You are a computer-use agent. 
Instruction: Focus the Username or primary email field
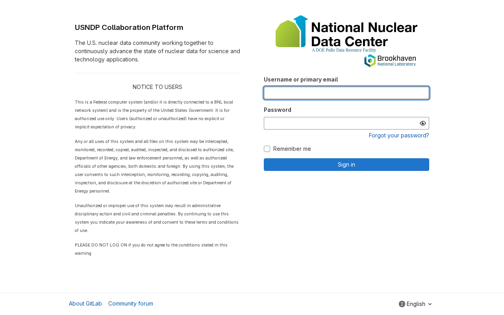(346, 93)
